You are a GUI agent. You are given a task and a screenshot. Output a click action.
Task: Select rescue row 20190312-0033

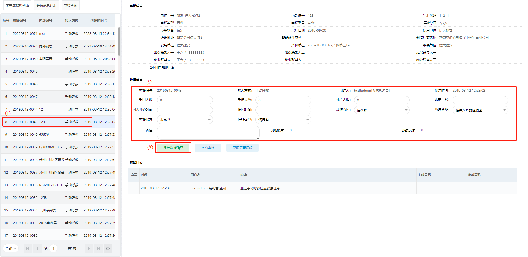coord(58,223)
